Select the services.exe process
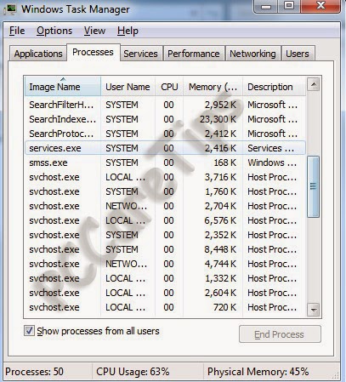The image size is (346, 382). [165, 148]
